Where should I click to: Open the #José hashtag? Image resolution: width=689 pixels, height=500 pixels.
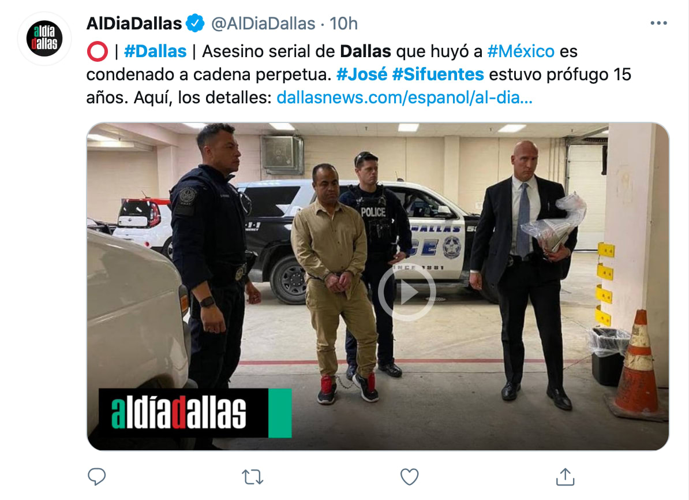click(x=362, y=74)
